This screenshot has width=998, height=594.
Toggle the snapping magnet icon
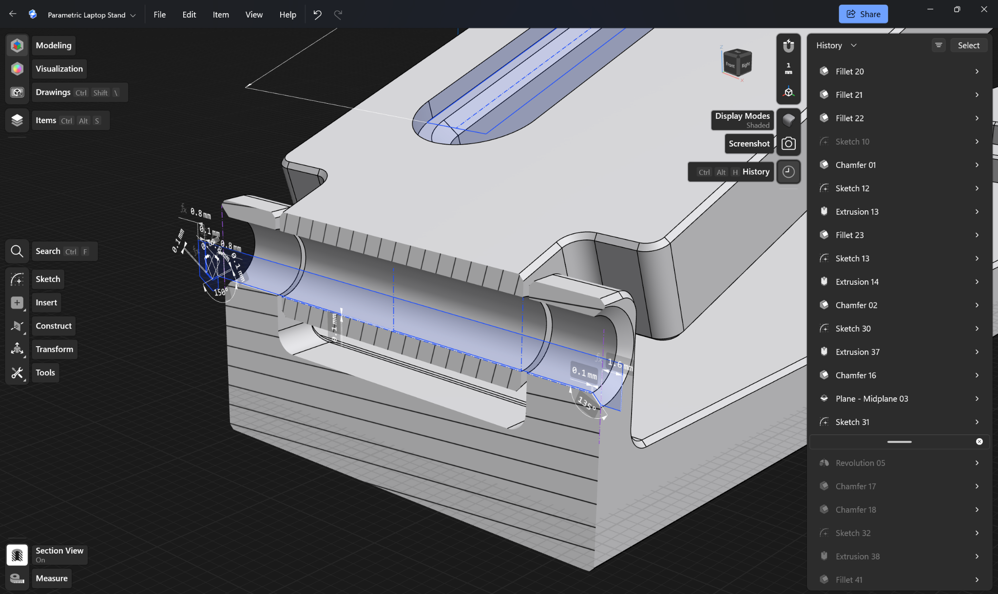[x=788, y=46]
